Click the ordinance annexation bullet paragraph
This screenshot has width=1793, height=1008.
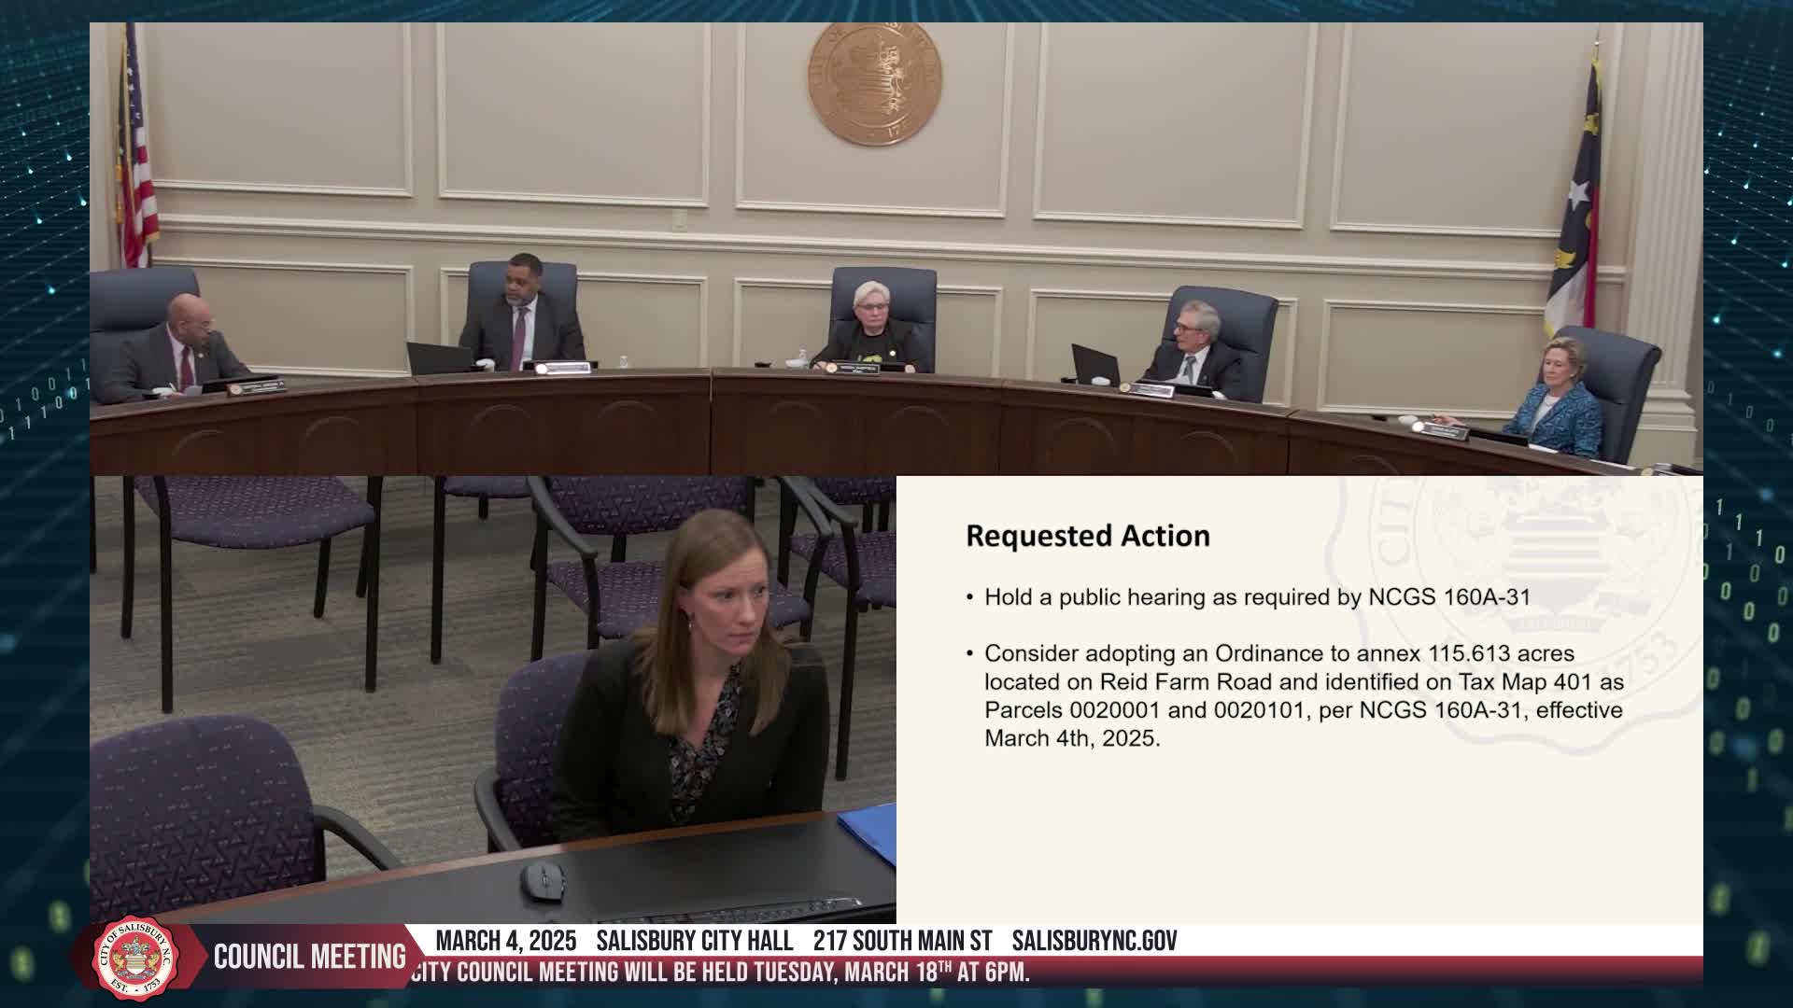[x=1303, y=695]
